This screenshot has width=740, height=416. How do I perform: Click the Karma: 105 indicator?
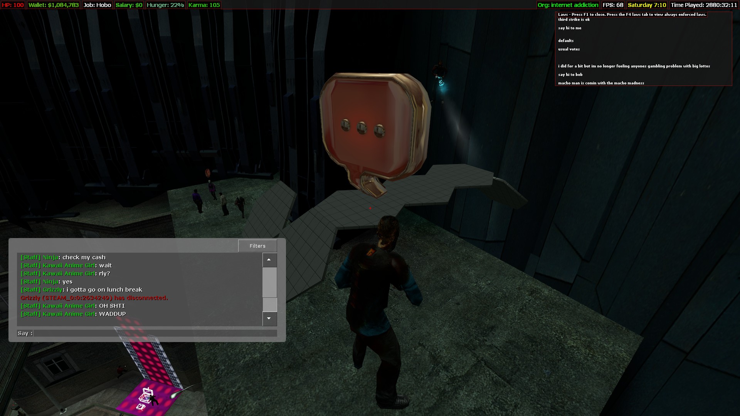[204, 5]
